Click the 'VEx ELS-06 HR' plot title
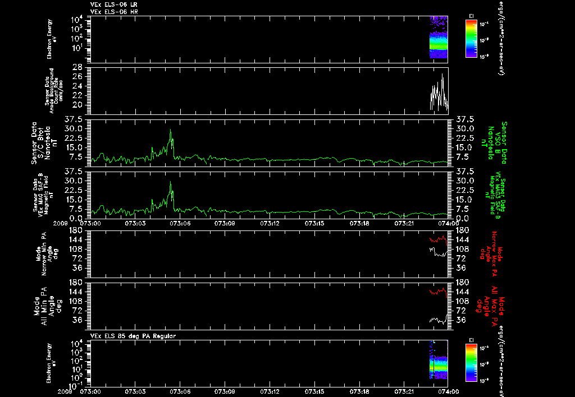The width and height of the screenshot is (575, 397). click(114, 12)
